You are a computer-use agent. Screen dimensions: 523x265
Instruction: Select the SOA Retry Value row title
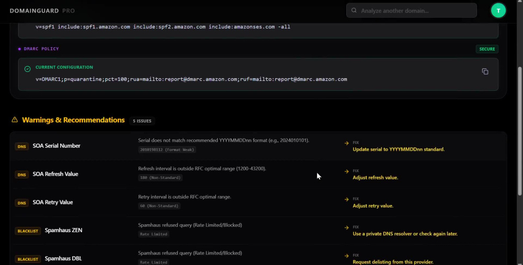(53, 202)
